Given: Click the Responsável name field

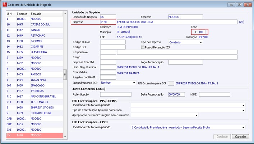Looking at the screenshot, I should coord(177,52).
